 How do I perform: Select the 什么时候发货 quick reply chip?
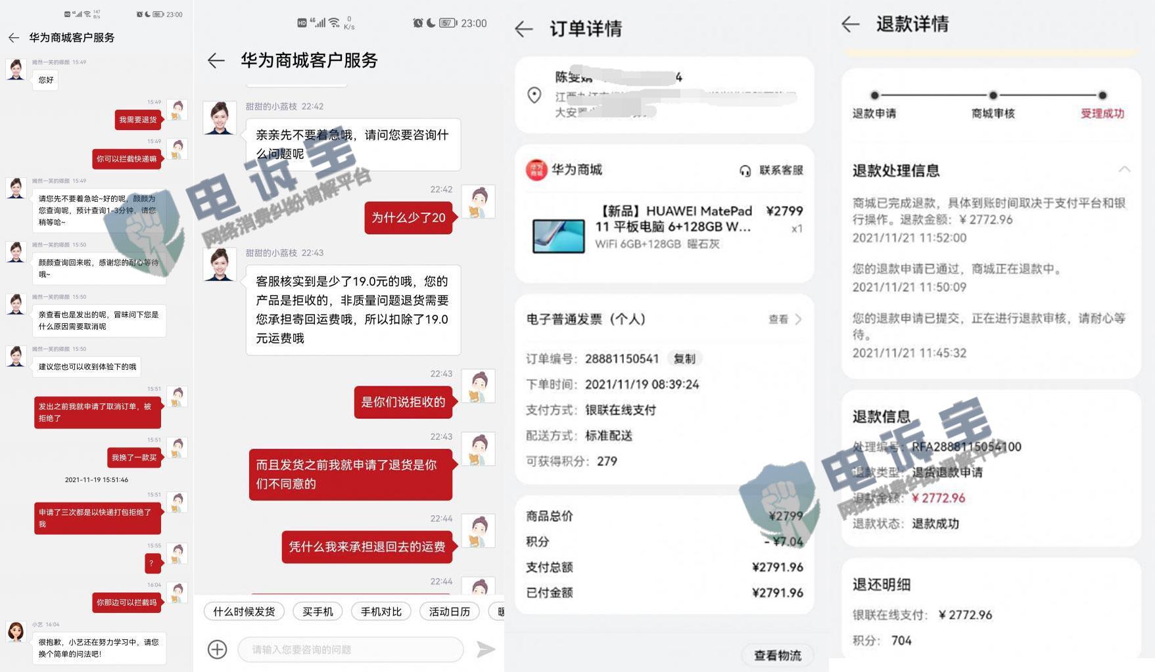[245, 611]
